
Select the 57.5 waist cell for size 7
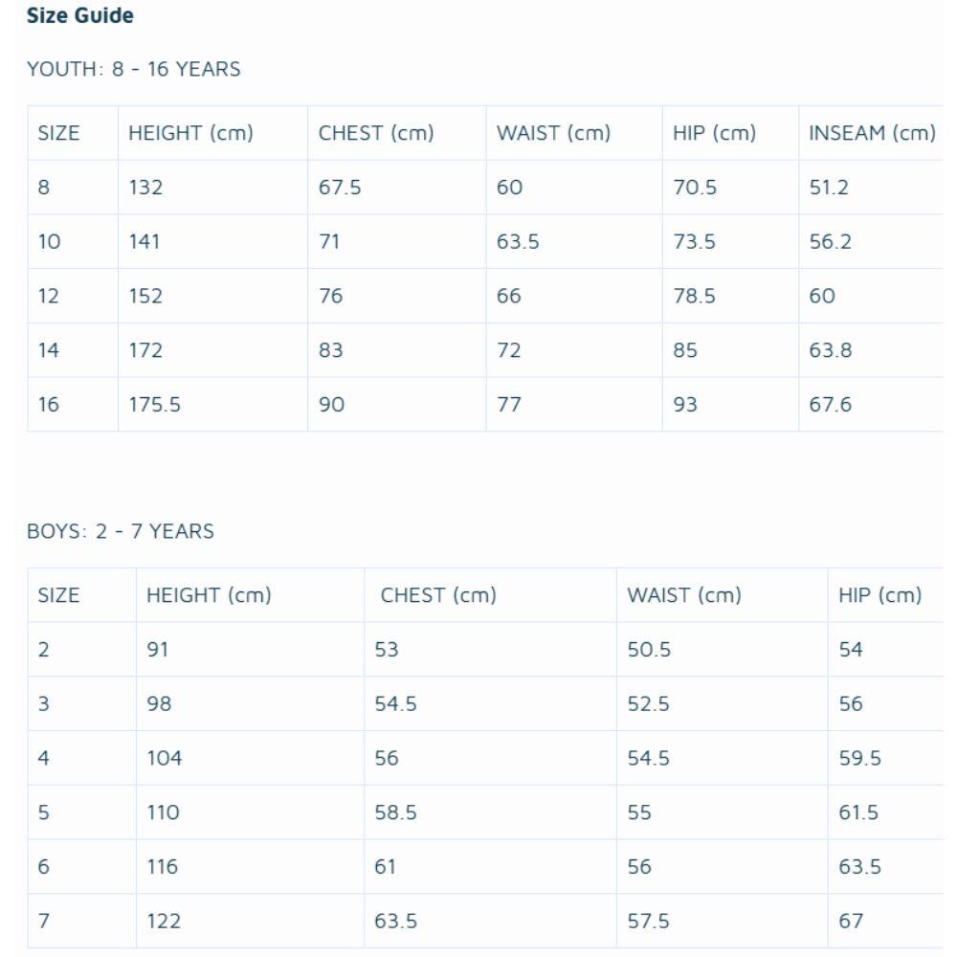722,921
